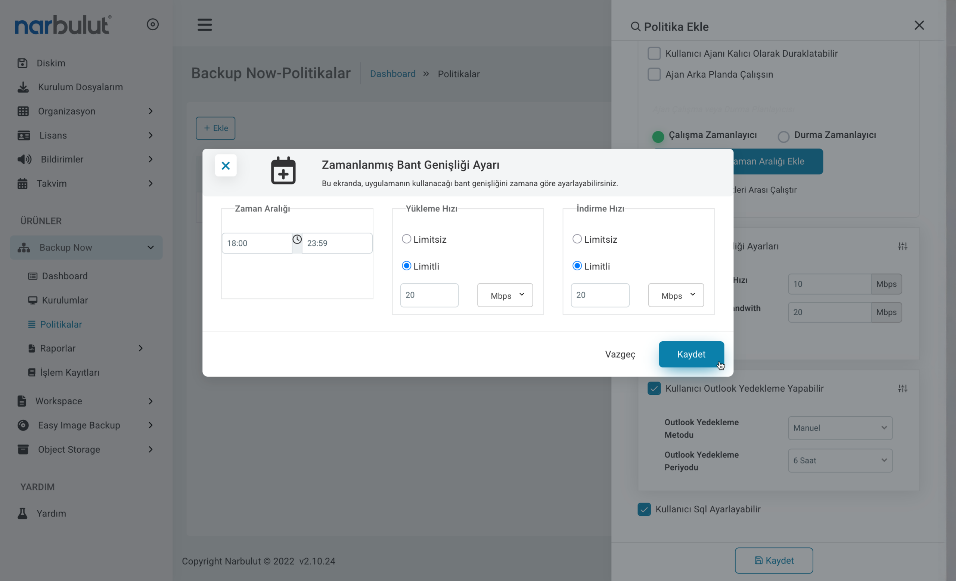Click the Zaman Aralığı Ekle button
Screen dimensions: 956x581
(x=777, y=161)
